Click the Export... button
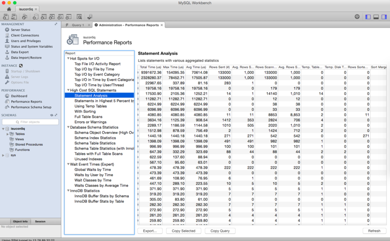The height and width of the screenshot is (241, 390). [x=150, y=231]
